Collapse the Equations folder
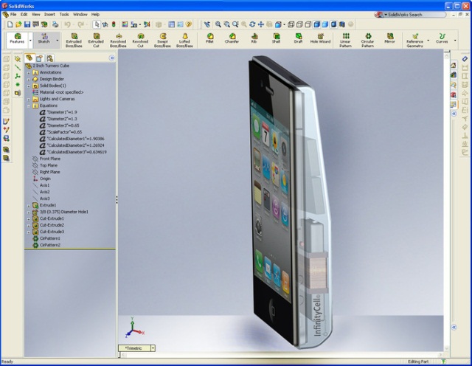 [29, 106]
